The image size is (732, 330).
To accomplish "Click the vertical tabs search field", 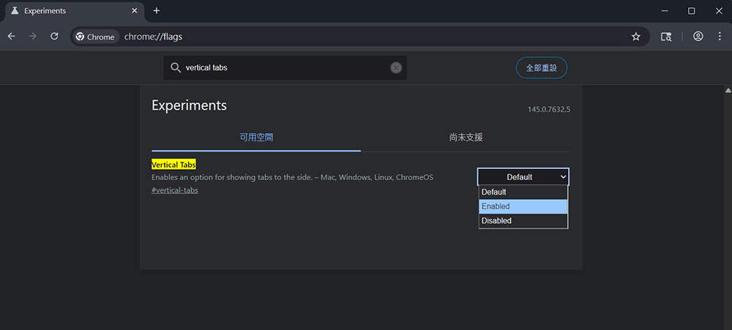I will pyautogui.click(x=284, y=67).
